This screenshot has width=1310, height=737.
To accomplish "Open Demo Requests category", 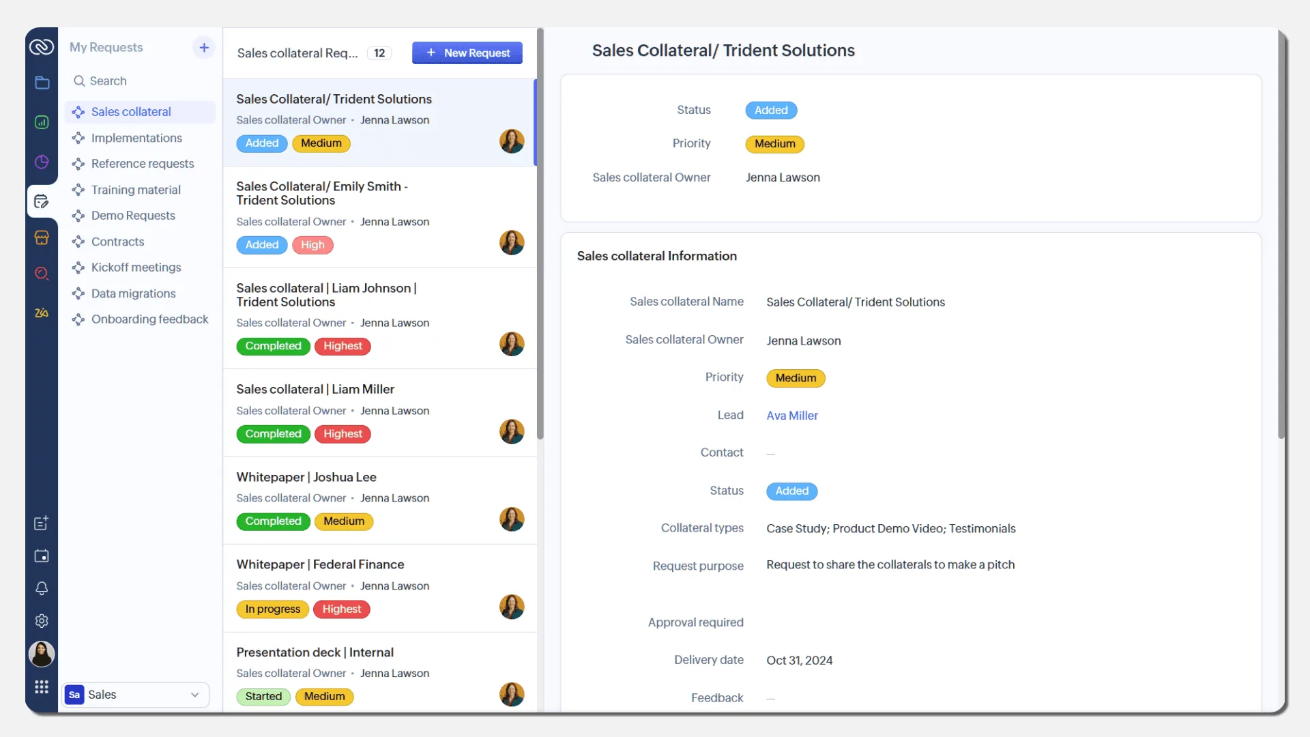I will (133, 216).
